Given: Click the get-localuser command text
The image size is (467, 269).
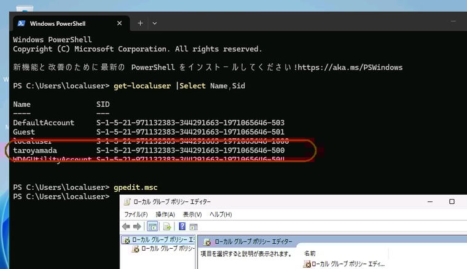Looking at the screenshot, I should coord(143,86).
